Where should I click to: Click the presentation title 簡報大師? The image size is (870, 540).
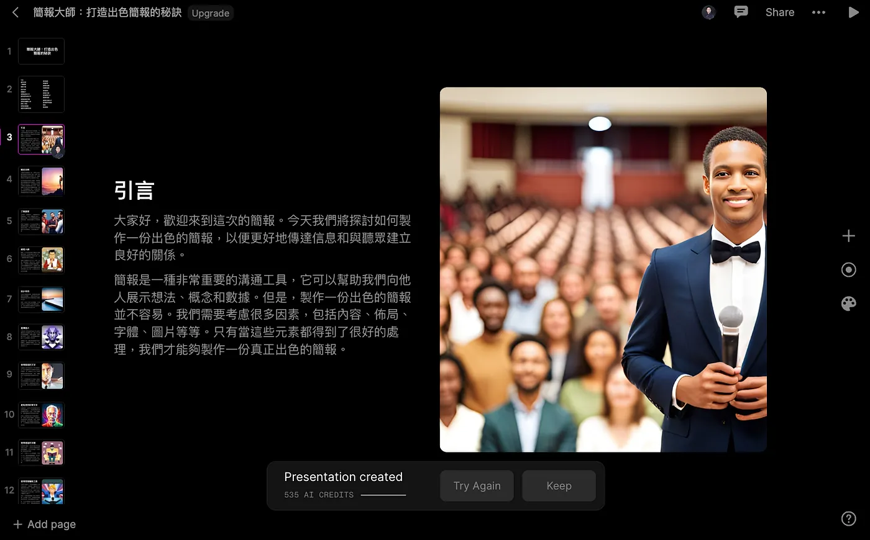click(107, 12)
